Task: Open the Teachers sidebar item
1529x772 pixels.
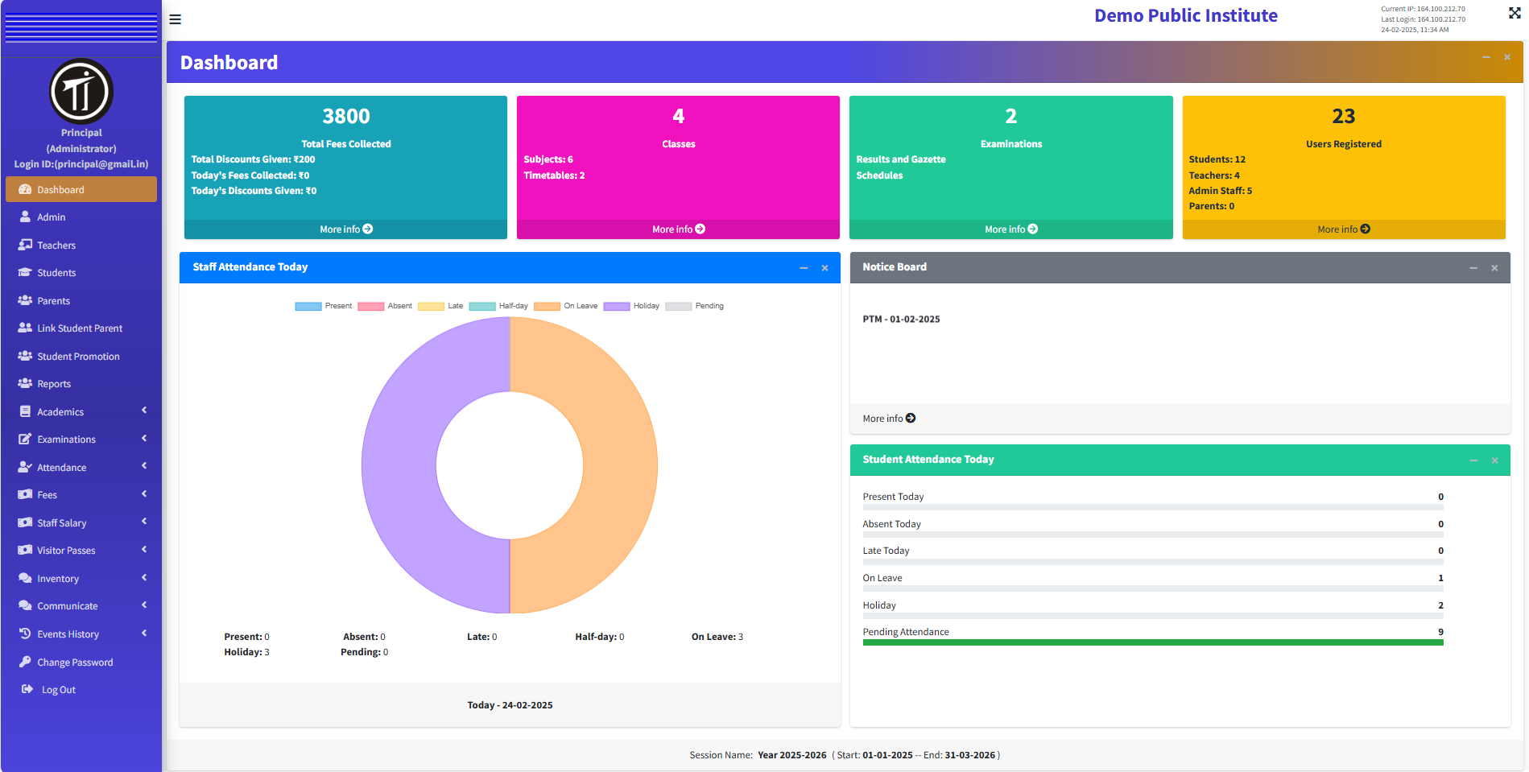Action: pyautogui.click(x=81, y=246)
